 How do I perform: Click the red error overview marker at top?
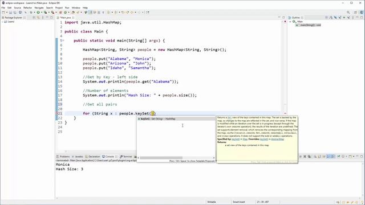point(285,22)
